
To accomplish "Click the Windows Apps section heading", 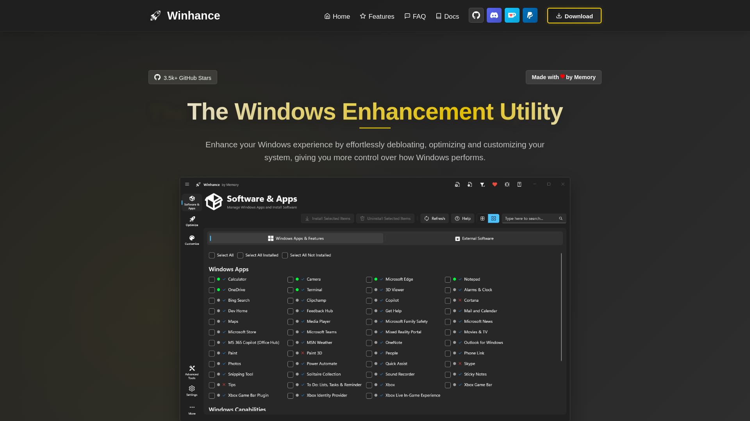I will click(x=229, y=269).
